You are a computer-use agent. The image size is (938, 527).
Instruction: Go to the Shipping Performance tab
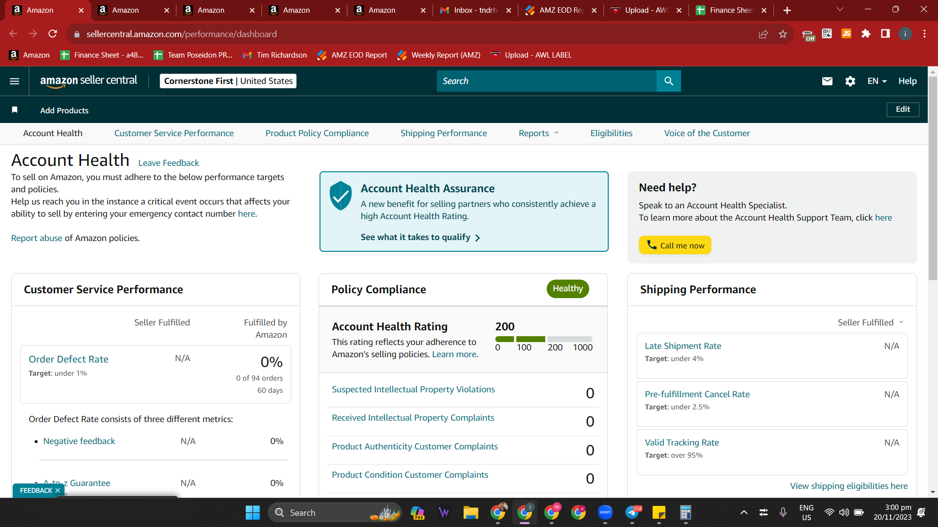tap(444, 133)
